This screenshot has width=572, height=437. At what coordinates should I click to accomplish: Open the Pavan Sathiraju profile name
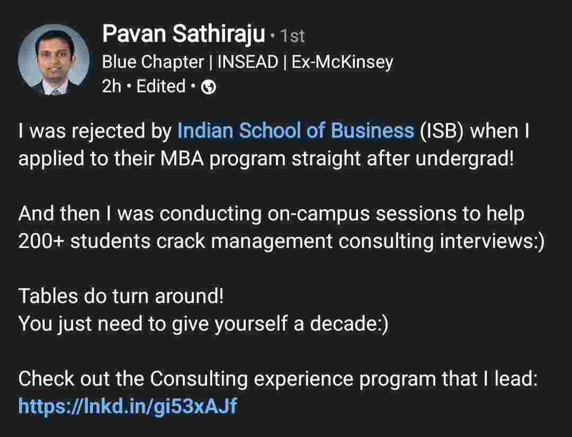click(183, 34)
